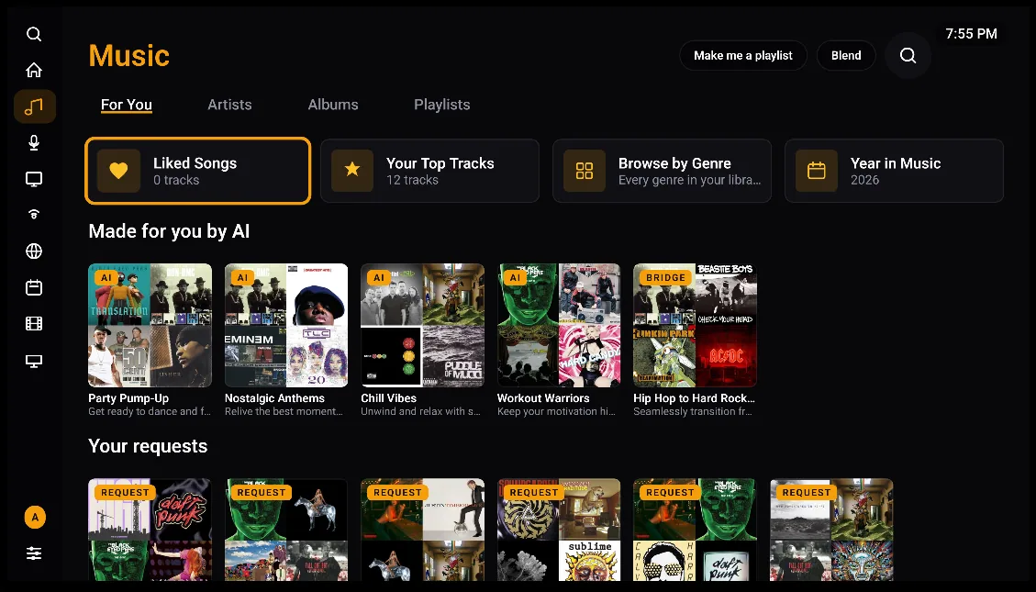Open the Nostalgic Anthems playlist cover
1036x592 pixels.
[286, 325]
